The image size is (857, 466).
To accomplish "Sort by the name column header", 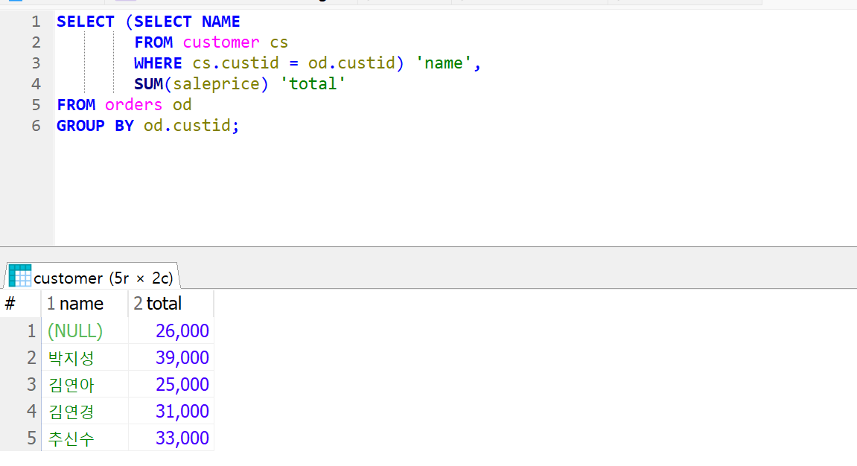I will pos(85,304).
